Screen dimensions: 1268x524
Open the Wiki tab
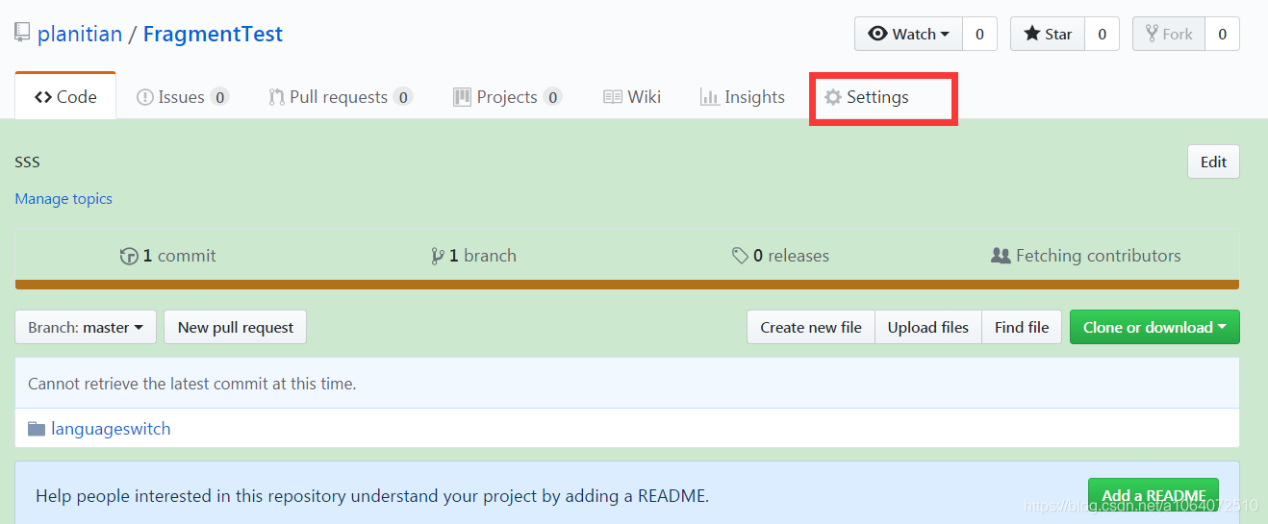point(632,97)
